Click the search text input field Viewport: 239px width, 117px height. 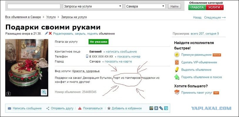(x=34, y=6)
